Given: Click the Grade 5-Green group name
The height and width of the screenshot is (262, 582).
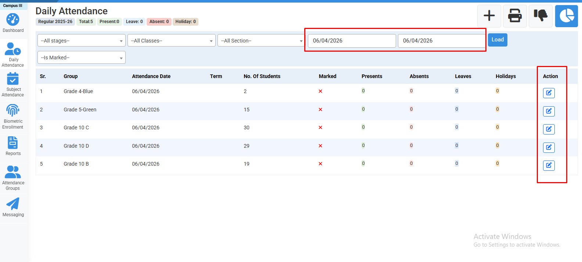Looking at the screenshot, I should pyautogui.click(x=80, y=110).
